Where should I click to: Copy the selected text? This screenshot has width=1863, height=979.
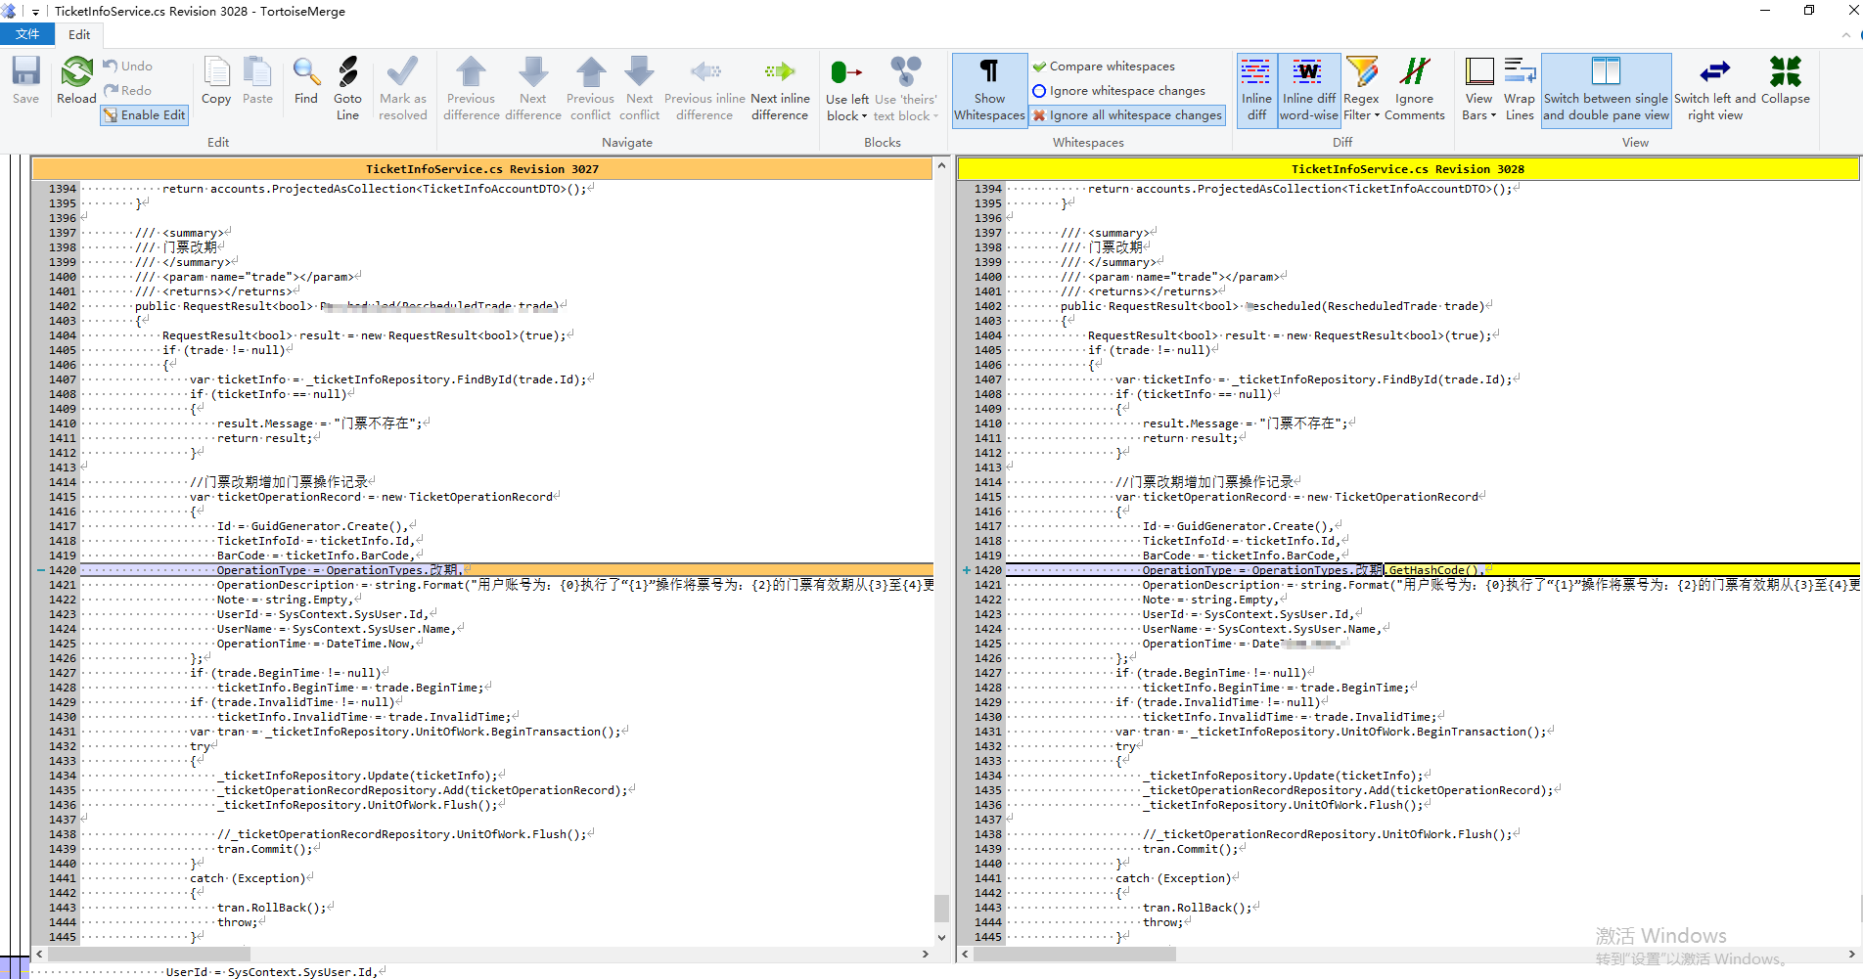pos(216,80)
